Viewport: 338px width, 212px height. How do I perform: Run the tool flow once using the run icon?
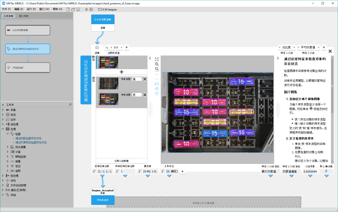(x=86, y=9)
